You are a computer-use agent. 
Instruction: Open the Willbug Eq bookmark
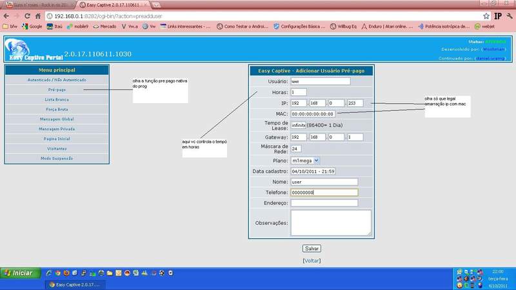[343, 26]
